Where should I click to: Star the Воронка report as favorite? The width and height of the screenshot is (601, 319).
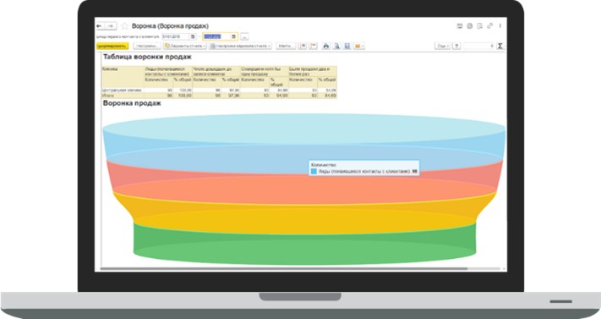124,26
